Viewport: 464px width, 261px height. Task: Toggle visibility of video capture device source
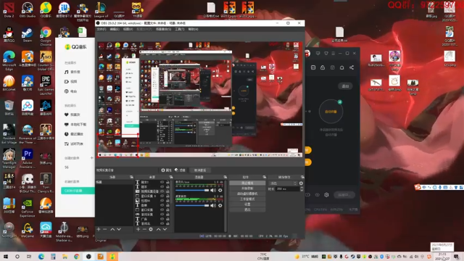(x=162, y=191)
